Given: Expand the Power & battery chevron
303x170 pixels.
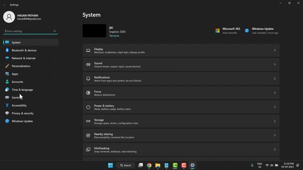Looking at the screenshot, I should 275,107.
